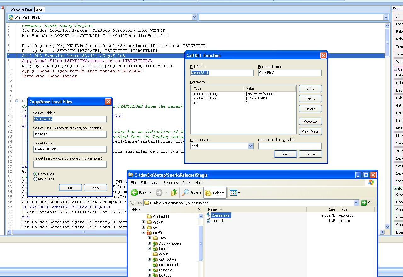The width and height of the screenshot is (403, 277).
Task: Open the Tools menu in Explorer
Action: pyautogui.click(x=187, y=183)
